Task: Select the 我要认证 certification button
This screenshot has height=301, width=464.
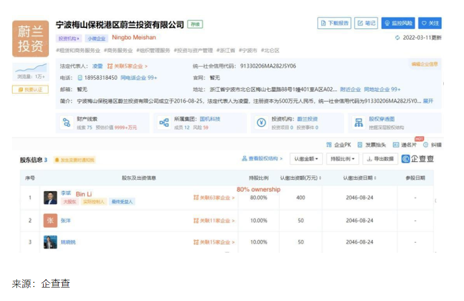Action: [30, 90]
